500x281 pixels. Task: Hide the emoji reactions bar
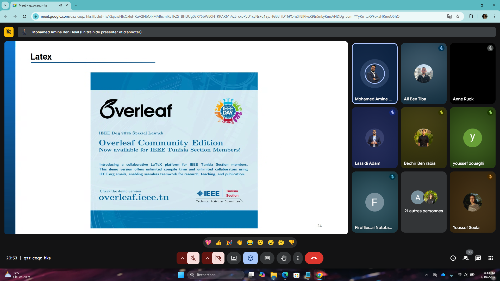tap(250, 258)
